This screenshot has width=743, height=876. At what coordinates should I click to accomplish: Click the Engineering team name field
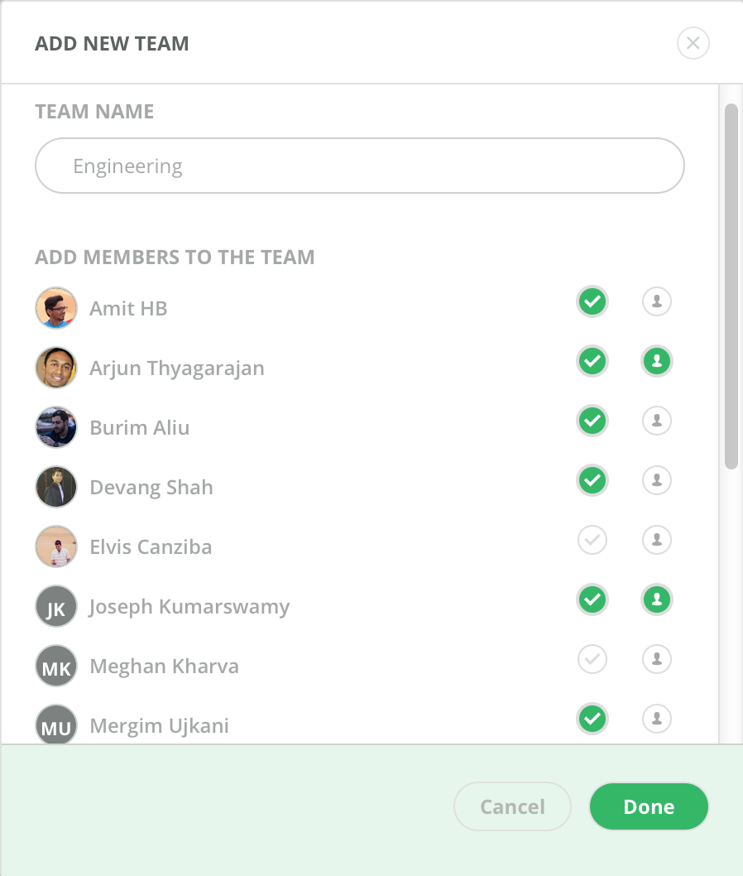coord(359,166)
